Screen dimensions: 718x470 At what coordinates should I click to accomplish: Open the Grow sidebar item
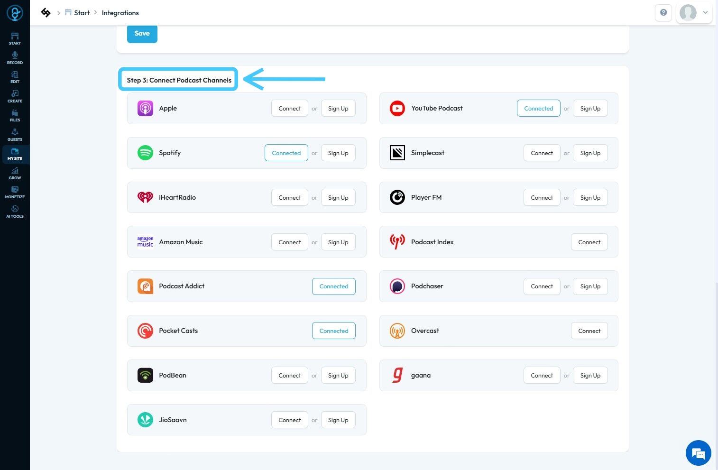tap(15, 174)
